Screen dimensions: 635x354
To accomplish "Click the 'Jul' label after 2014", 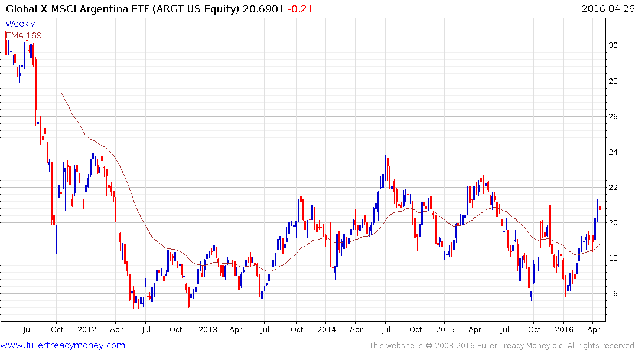I will 386,329.
